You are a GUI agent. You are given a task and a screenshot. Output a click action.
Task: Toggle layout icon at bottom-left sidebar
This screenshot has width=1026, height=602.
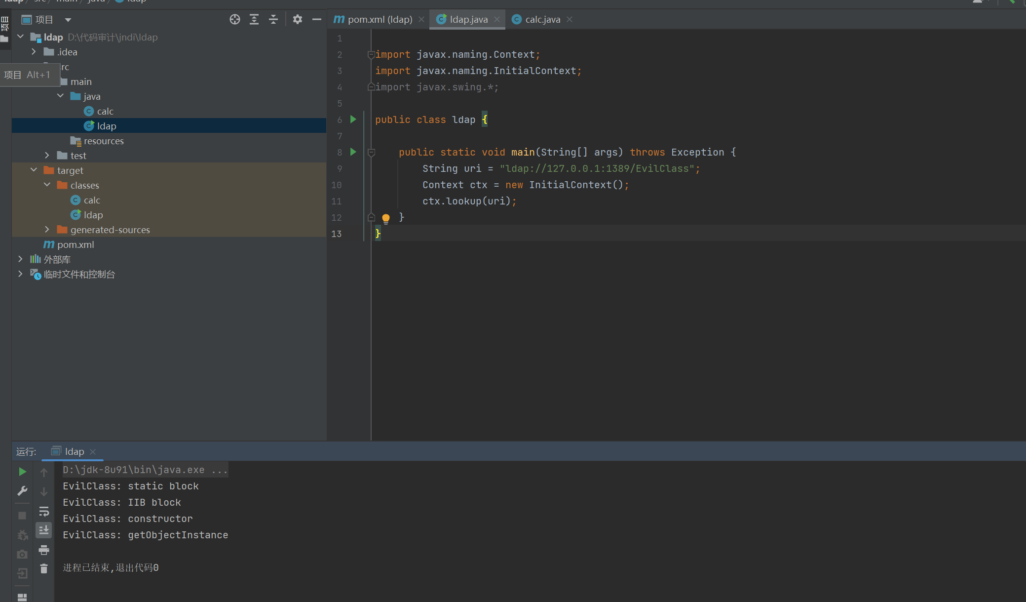click(22, 597)
